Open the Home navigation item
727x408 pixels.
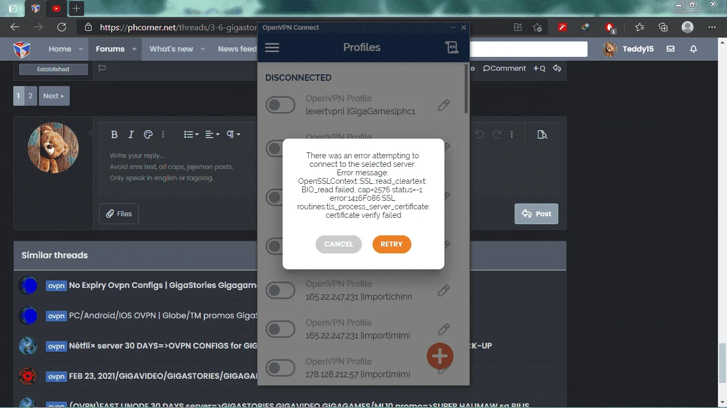click(x=60, y=49)
